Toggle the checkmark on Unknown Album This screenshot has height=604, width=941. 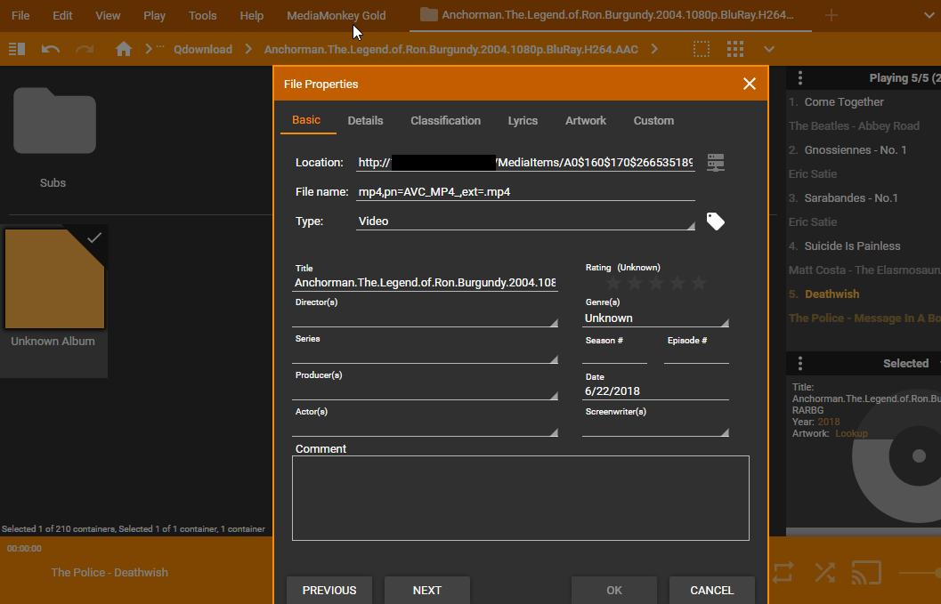[94, 238]
